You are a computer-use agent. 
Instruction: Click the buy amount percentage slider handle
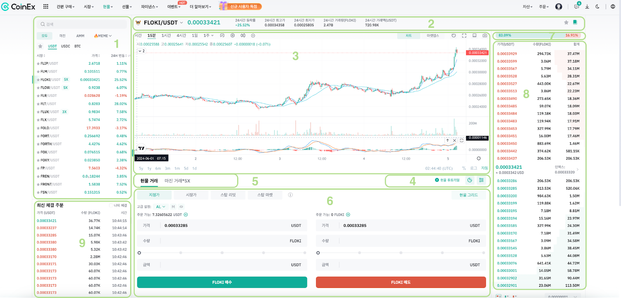139,253
